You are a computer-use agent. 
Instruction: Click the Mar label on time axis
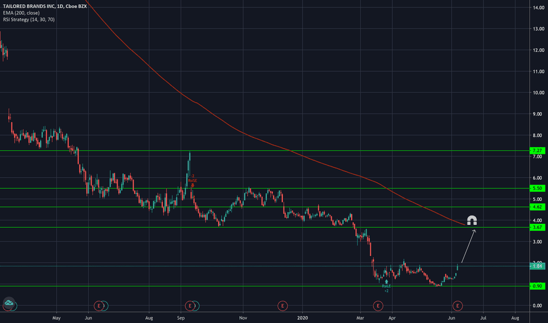click(x=360, y=318)
